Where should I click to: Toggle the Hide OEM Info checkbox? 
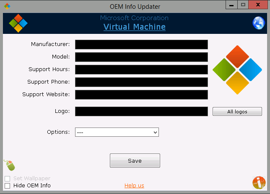8,186
